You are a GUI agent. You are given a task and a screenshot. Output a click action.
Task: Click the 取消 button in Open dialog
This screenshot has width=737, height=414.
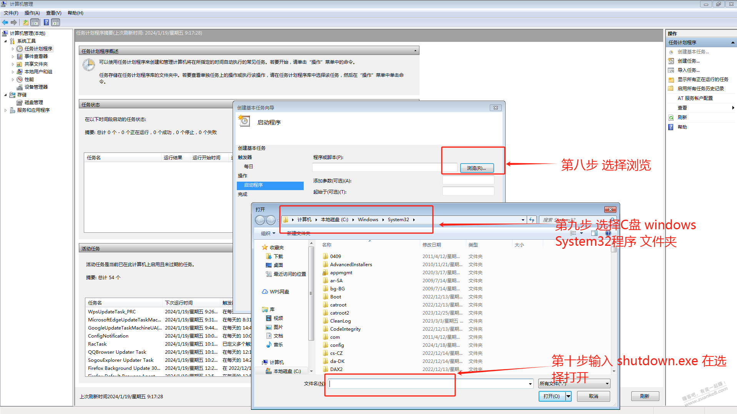point(594,396)
